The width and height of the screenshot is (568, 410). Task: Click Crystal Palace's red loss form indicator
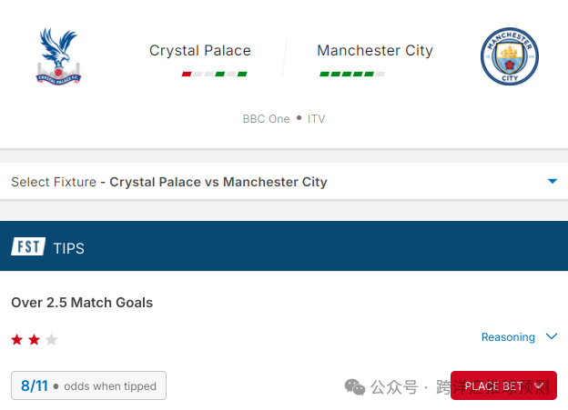187,75
